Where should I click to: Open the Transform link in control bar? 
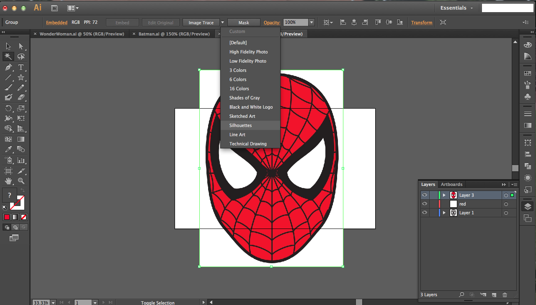click(422, 23)
